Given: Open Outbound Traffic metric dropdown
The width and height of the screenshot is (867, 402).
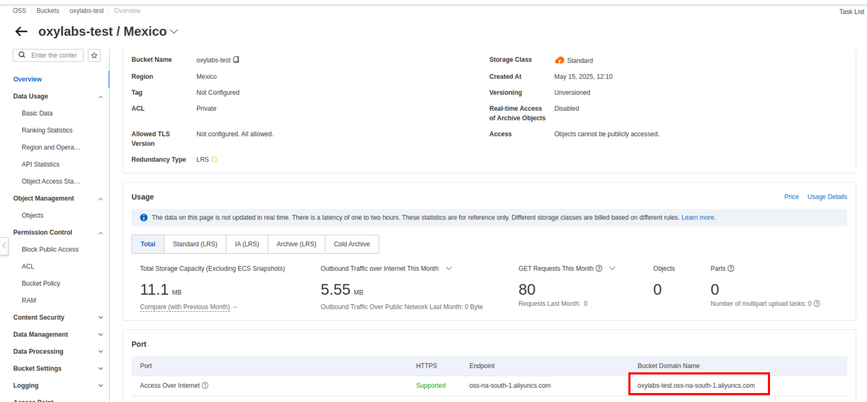Looking at the screenshot, I should pyautogui.click(x=449, y=268).
